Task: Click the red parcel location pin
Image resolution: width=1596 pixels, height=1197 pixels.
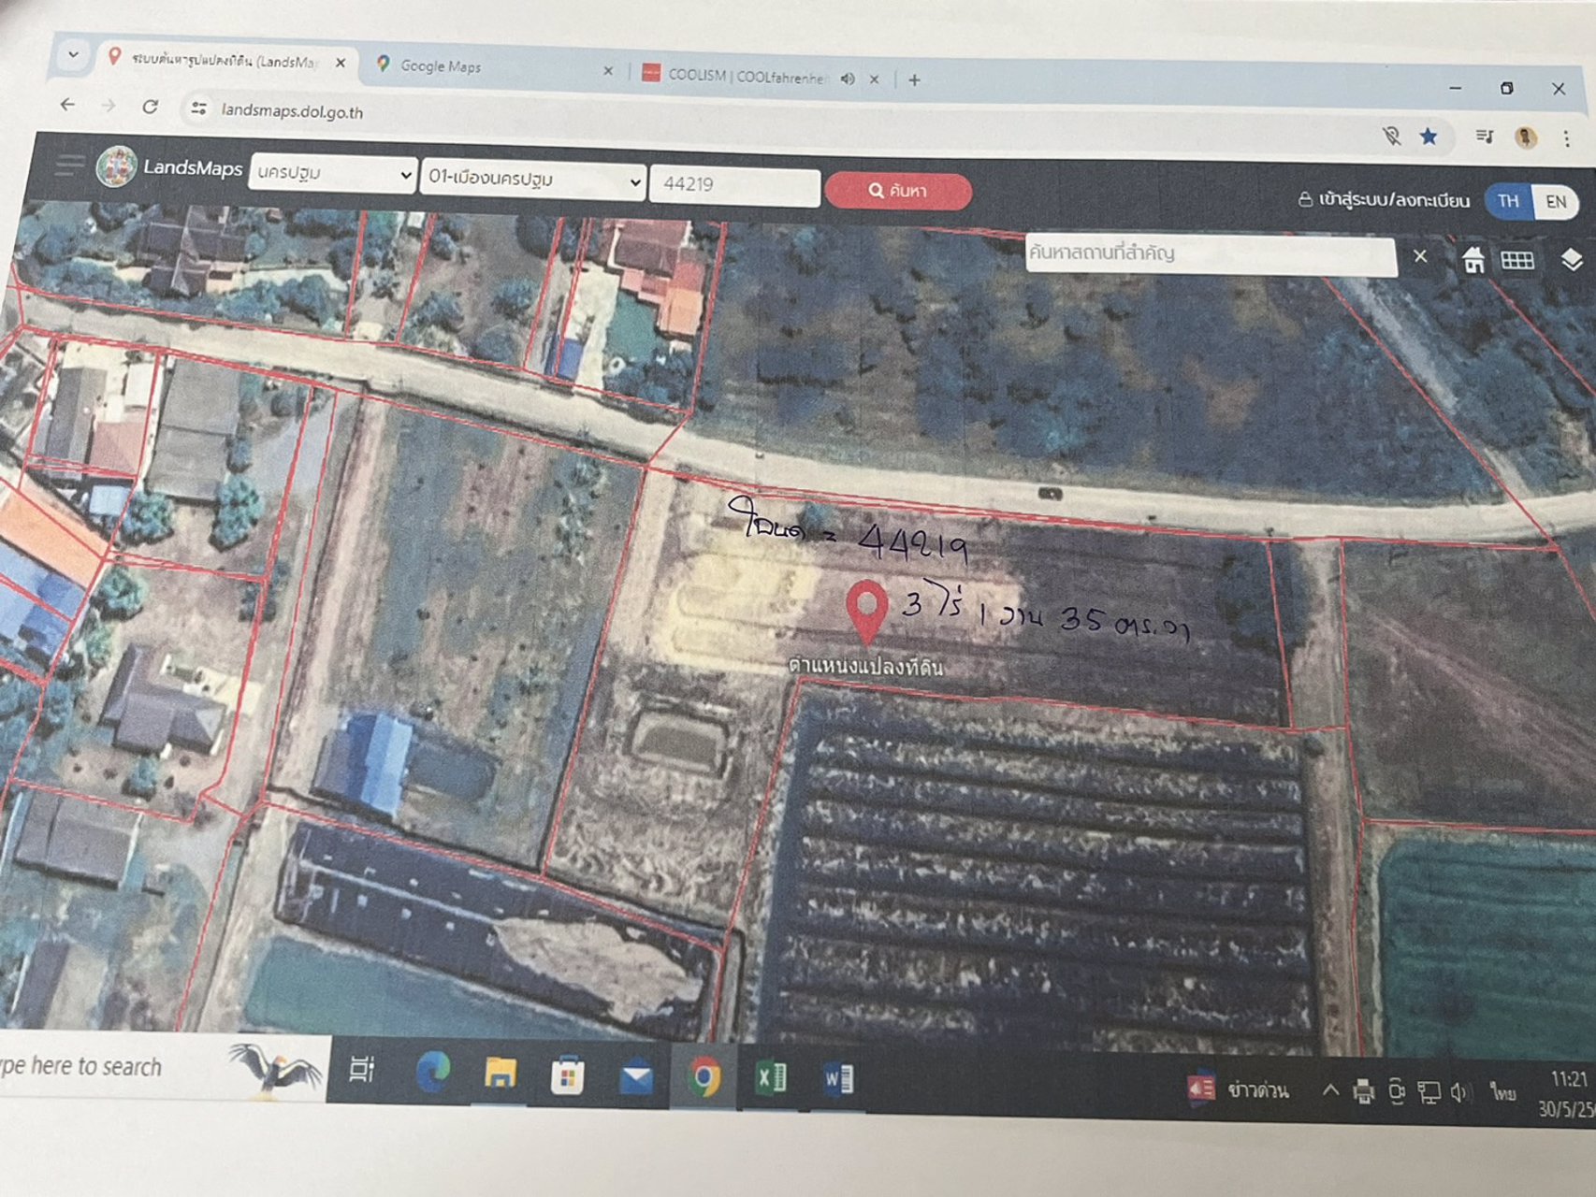Action: (x=866, y=608)
